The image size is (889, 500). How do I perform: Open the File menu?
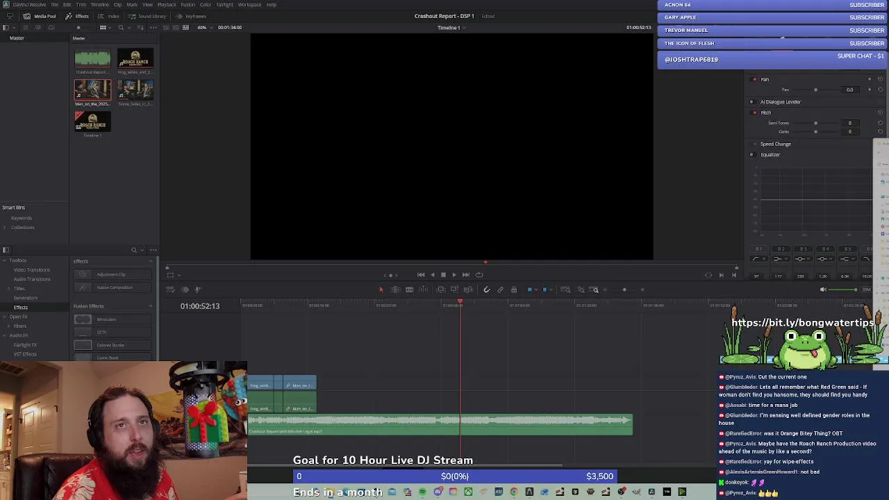coord(54,5)
